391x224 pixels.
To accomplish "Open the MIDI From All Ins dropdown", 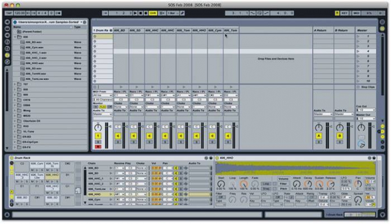I will [x=103, y=96].
